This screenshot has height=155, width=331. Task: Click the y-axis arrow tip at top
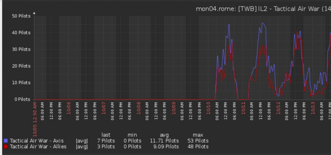[34, 13]
